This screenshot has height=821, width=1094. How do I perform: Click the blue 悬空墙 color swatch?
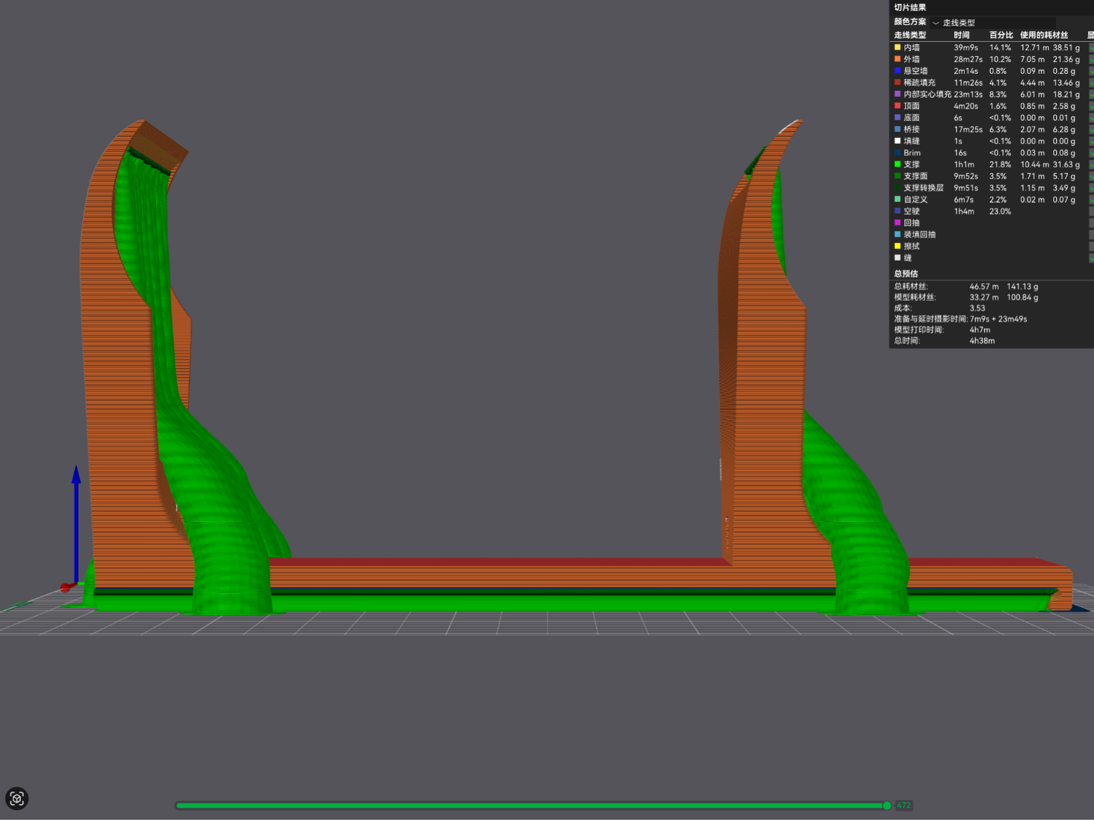pyautogui.click(x=897, y=71)
